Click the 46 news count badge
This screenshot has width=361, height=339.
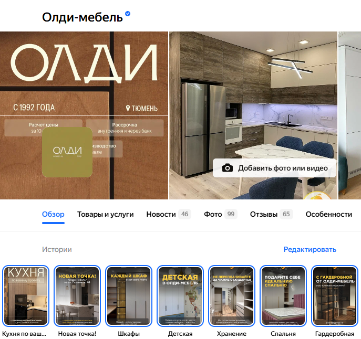(x=184, y=214)
